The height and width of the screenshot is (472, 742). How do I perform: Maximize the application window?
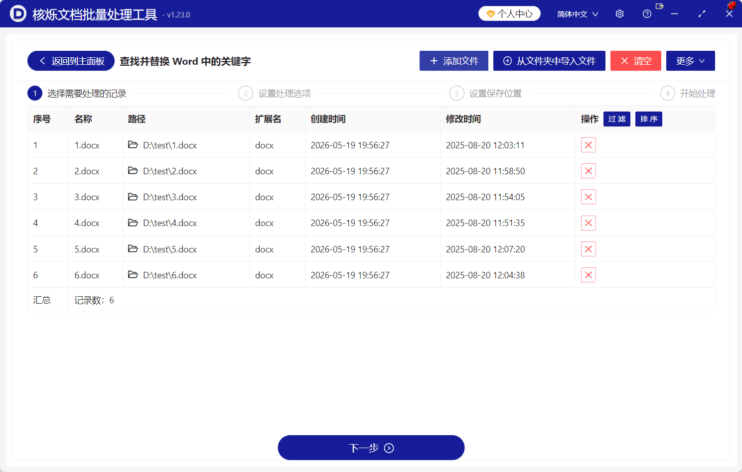pos(702,14)
